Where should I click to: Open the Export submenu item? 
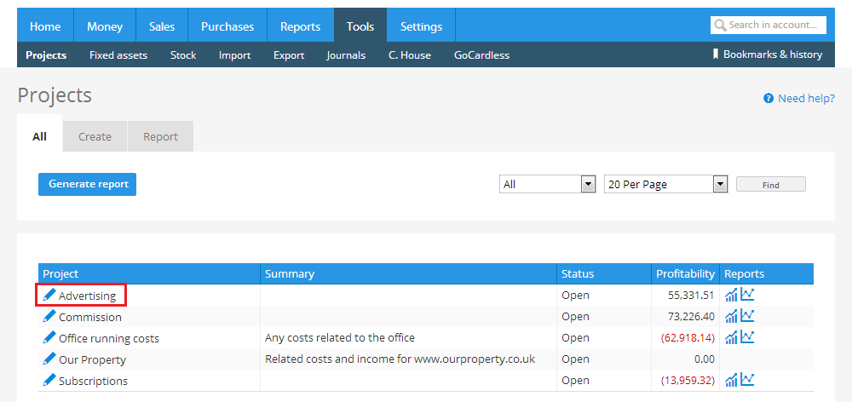289,55
